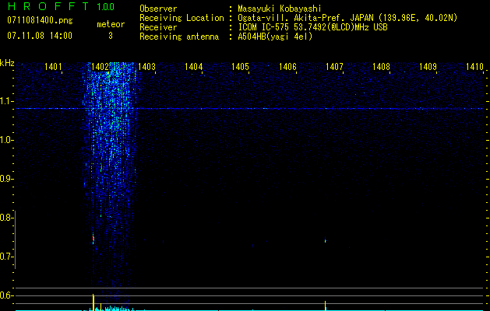The width and height of the screenshot is (490, 311).
Task: Click antenna info A504HB(yagi 4el)
Action: pyautogui.click(x=275, y=37)
